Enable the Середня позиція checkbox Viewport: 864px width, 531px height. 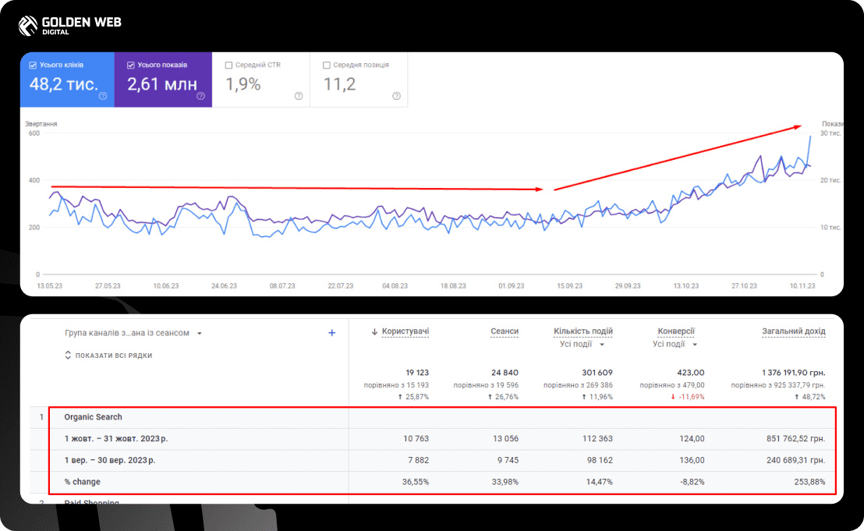[x=326, y=65]
